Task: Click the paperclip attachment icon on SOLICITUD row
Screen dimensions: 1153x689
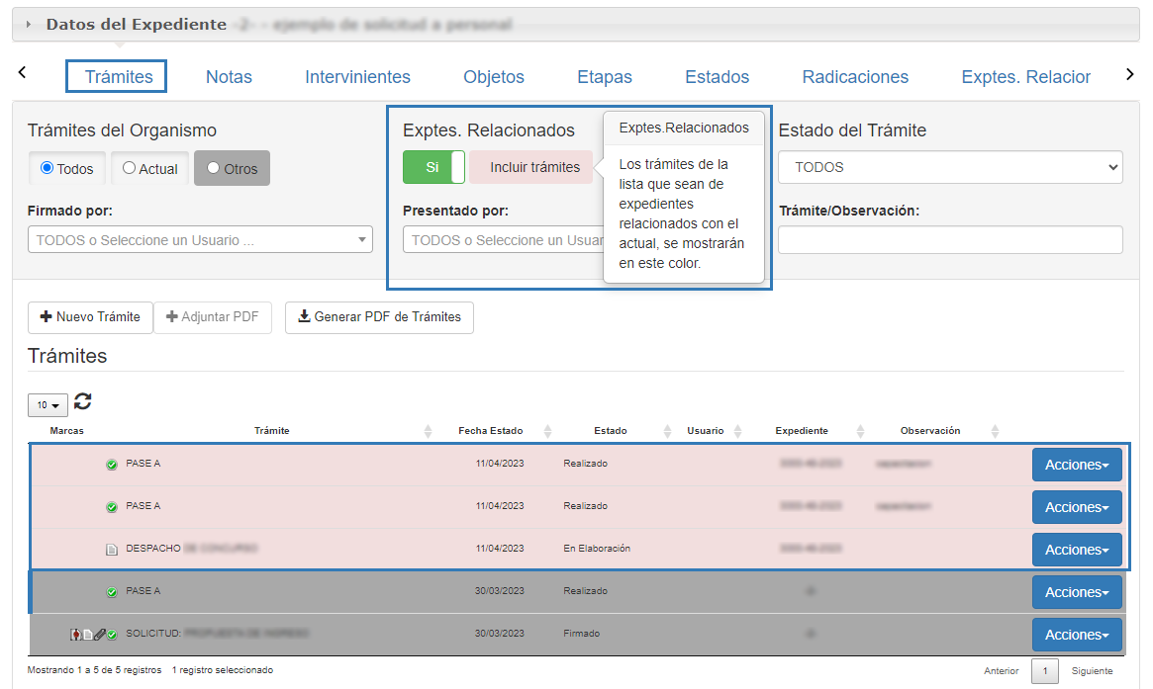Action: [x=99, y=634]
